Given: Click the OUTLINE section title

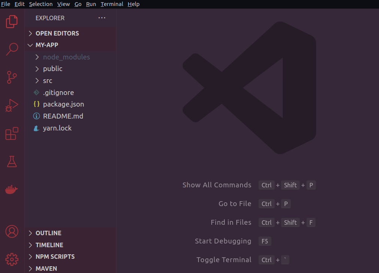Looking at the screenshot, I should (49, 233).
